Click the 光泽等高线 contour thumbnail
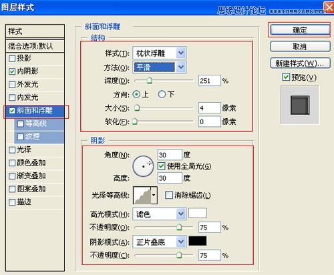This screenshot has width=334, height=275. (x=142, y=195)
